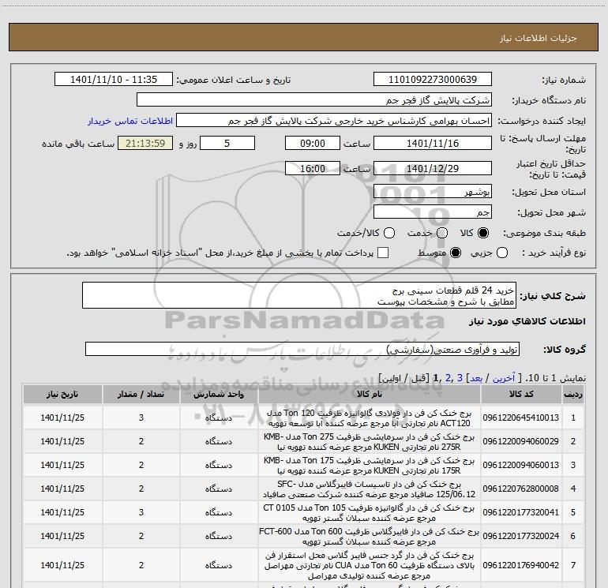Click the announcement date field 1401/11/10 - 11:35
The height and width of the screenshot is (588, 608).
coord(114,80)
